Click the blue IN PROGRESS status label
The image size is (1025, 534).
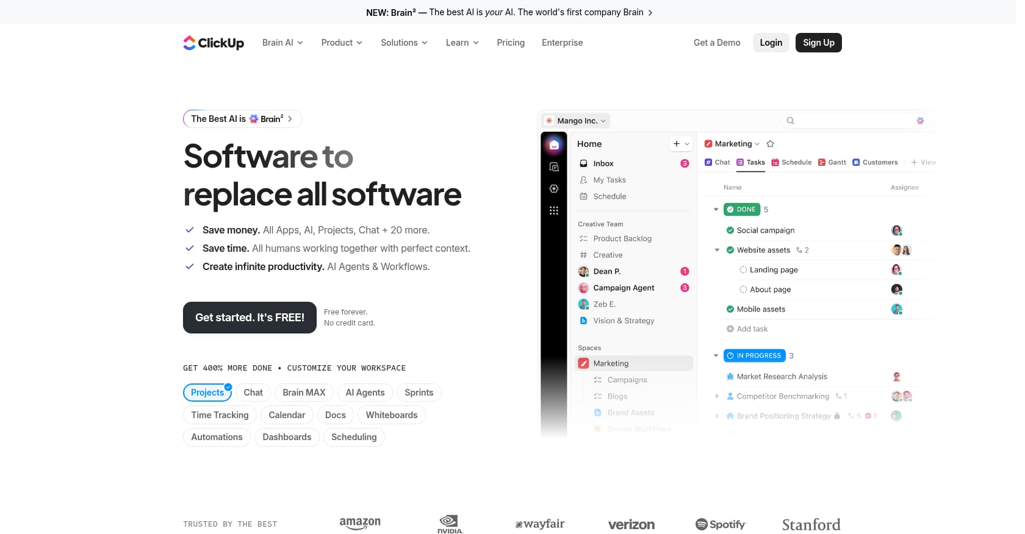(x=754, y=355)
